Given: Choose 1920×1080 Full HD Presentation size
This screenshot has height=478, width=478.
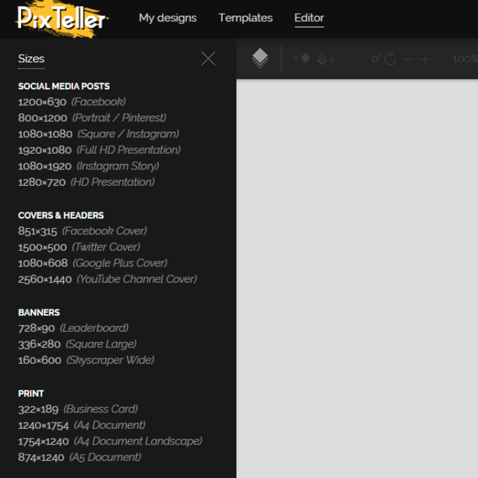Looking at the screenshot, I should (100, 150).
